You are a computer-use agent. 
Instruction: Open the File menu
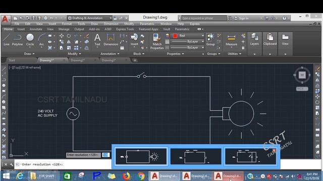click(17, 24)
